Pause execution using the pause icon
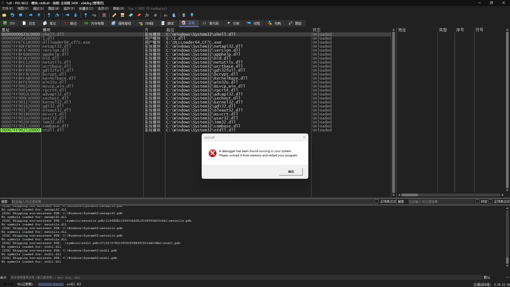Screen dimensions: 510x287 39,15
